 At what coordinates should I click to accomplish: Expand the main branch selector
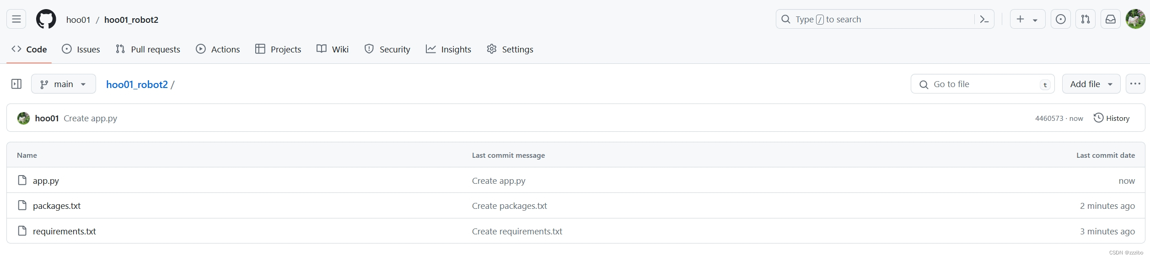click(63, 84)
